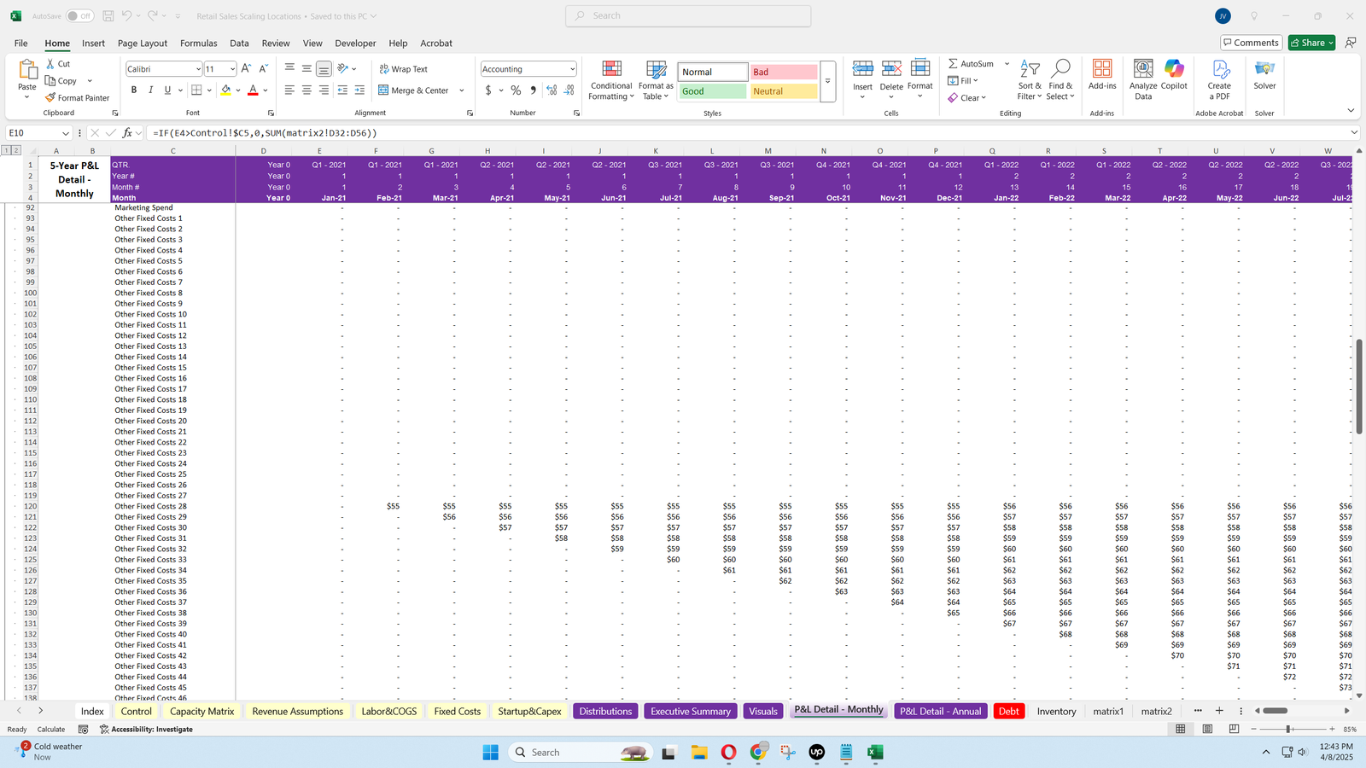Expand the formula bar chevron
The width and height of the screenshot is (1366, 768).
point(1354,132)
